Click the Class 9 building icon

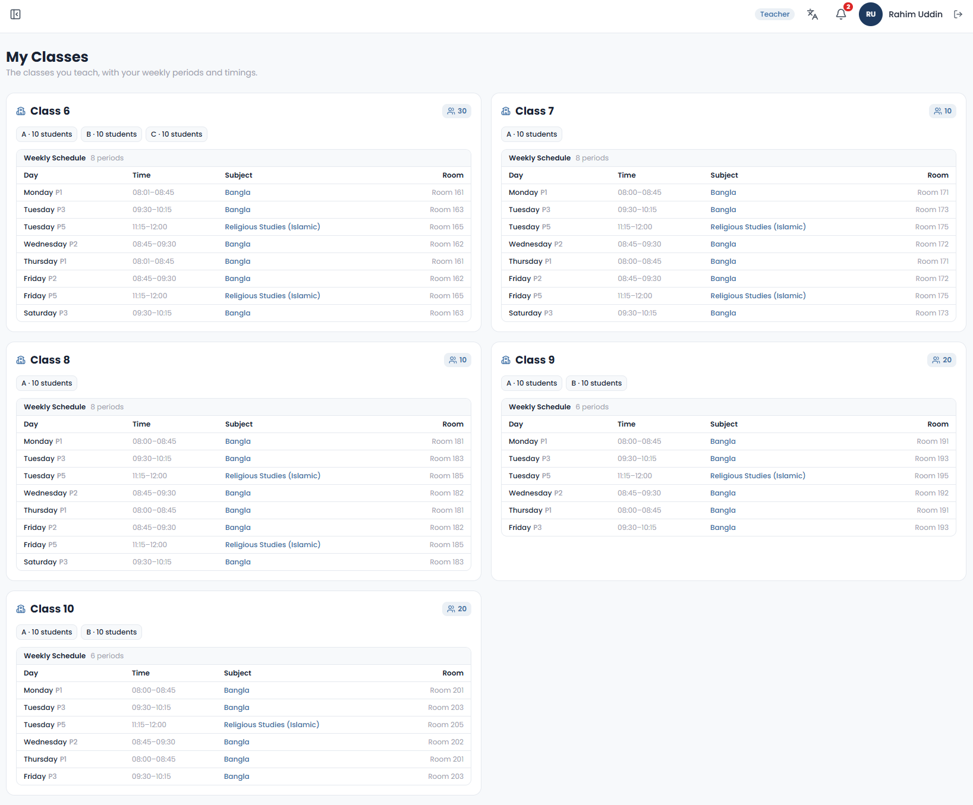tap(506, 360)
